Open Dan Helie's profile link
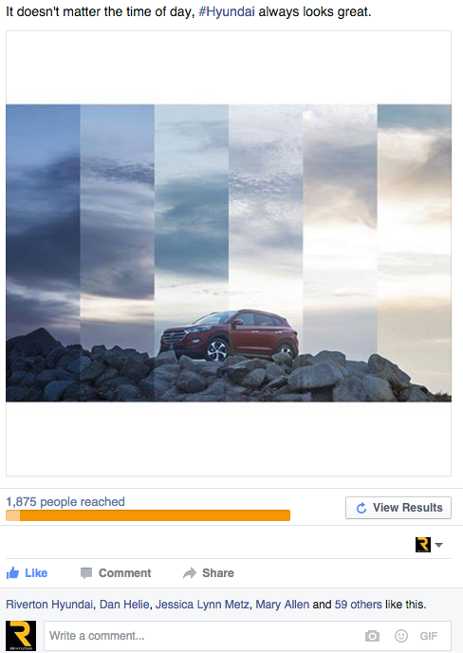463x653 pixels. pyautogui.click(x=124, y=605)
